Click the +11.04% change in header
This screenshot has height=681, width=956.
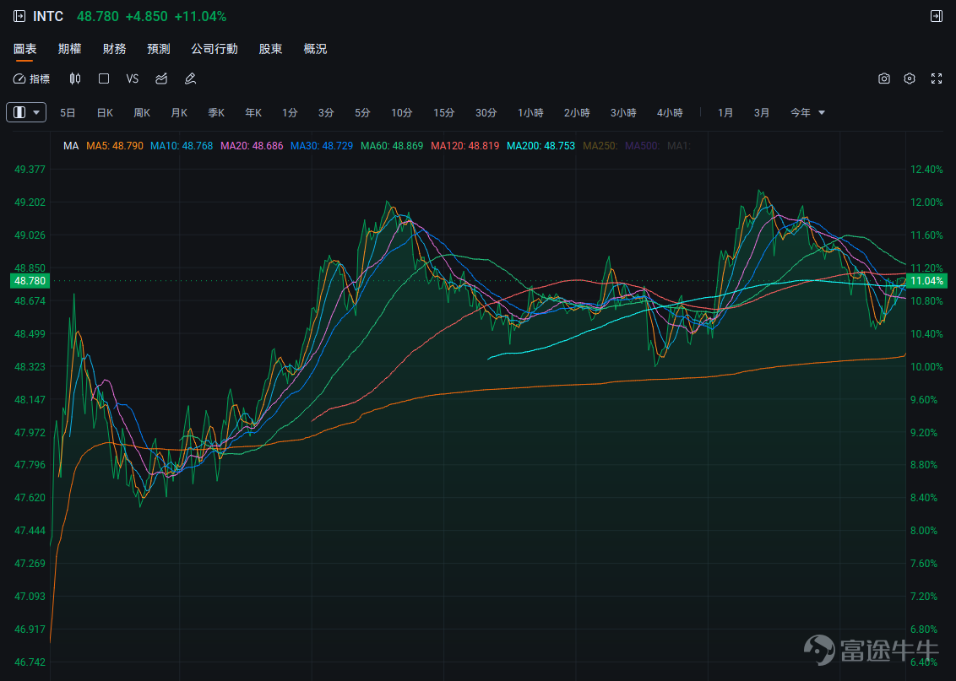[x=201, y=16]
